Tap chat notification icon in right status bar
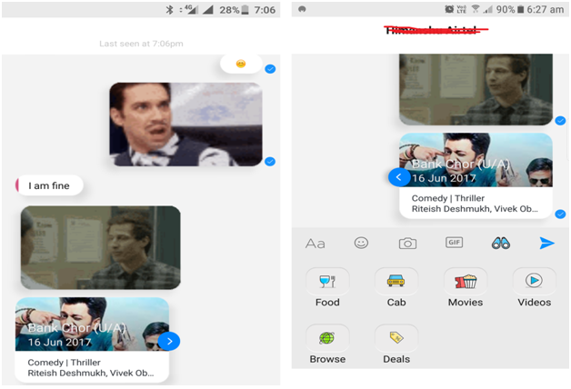 coord(302,9)
